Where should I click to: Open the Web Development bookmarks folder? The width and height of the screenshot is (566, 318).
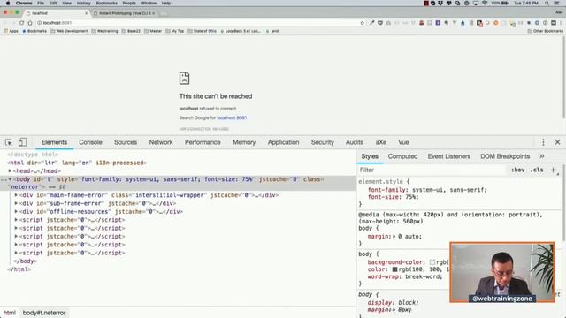[x=69, y=31]
